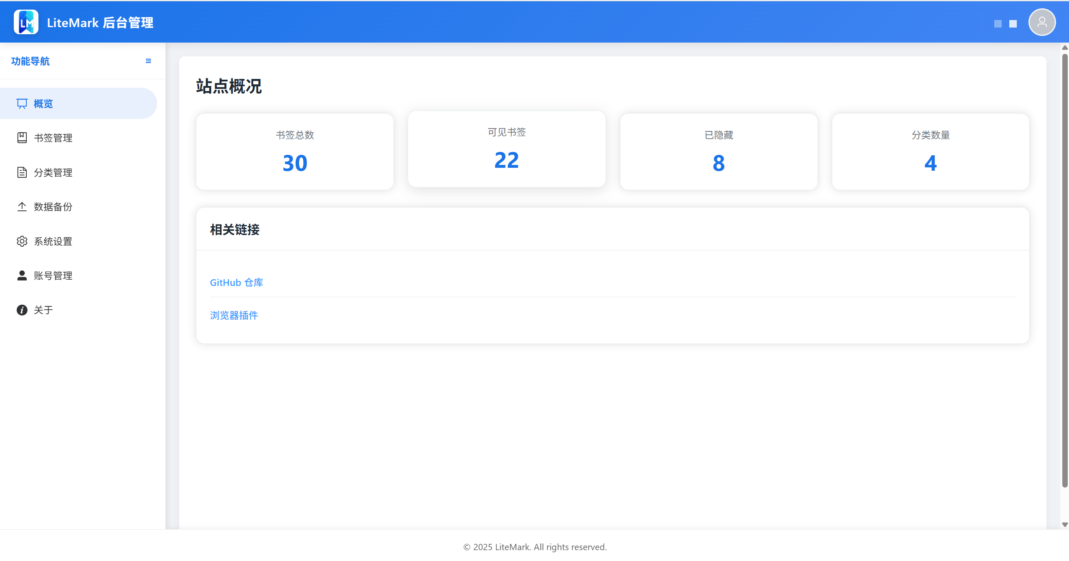The width and height of the screenshot is (1069, 561).
Task: Select 书签管理 in the sidebar menu
Action: point(53,138)
